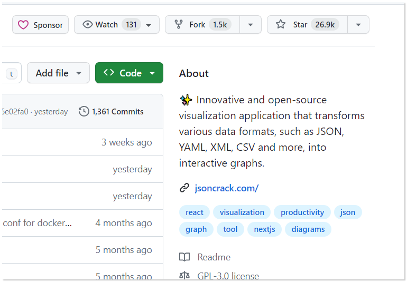
Task: Open the jsoncrack.com website link
Action: pos(227,188)
